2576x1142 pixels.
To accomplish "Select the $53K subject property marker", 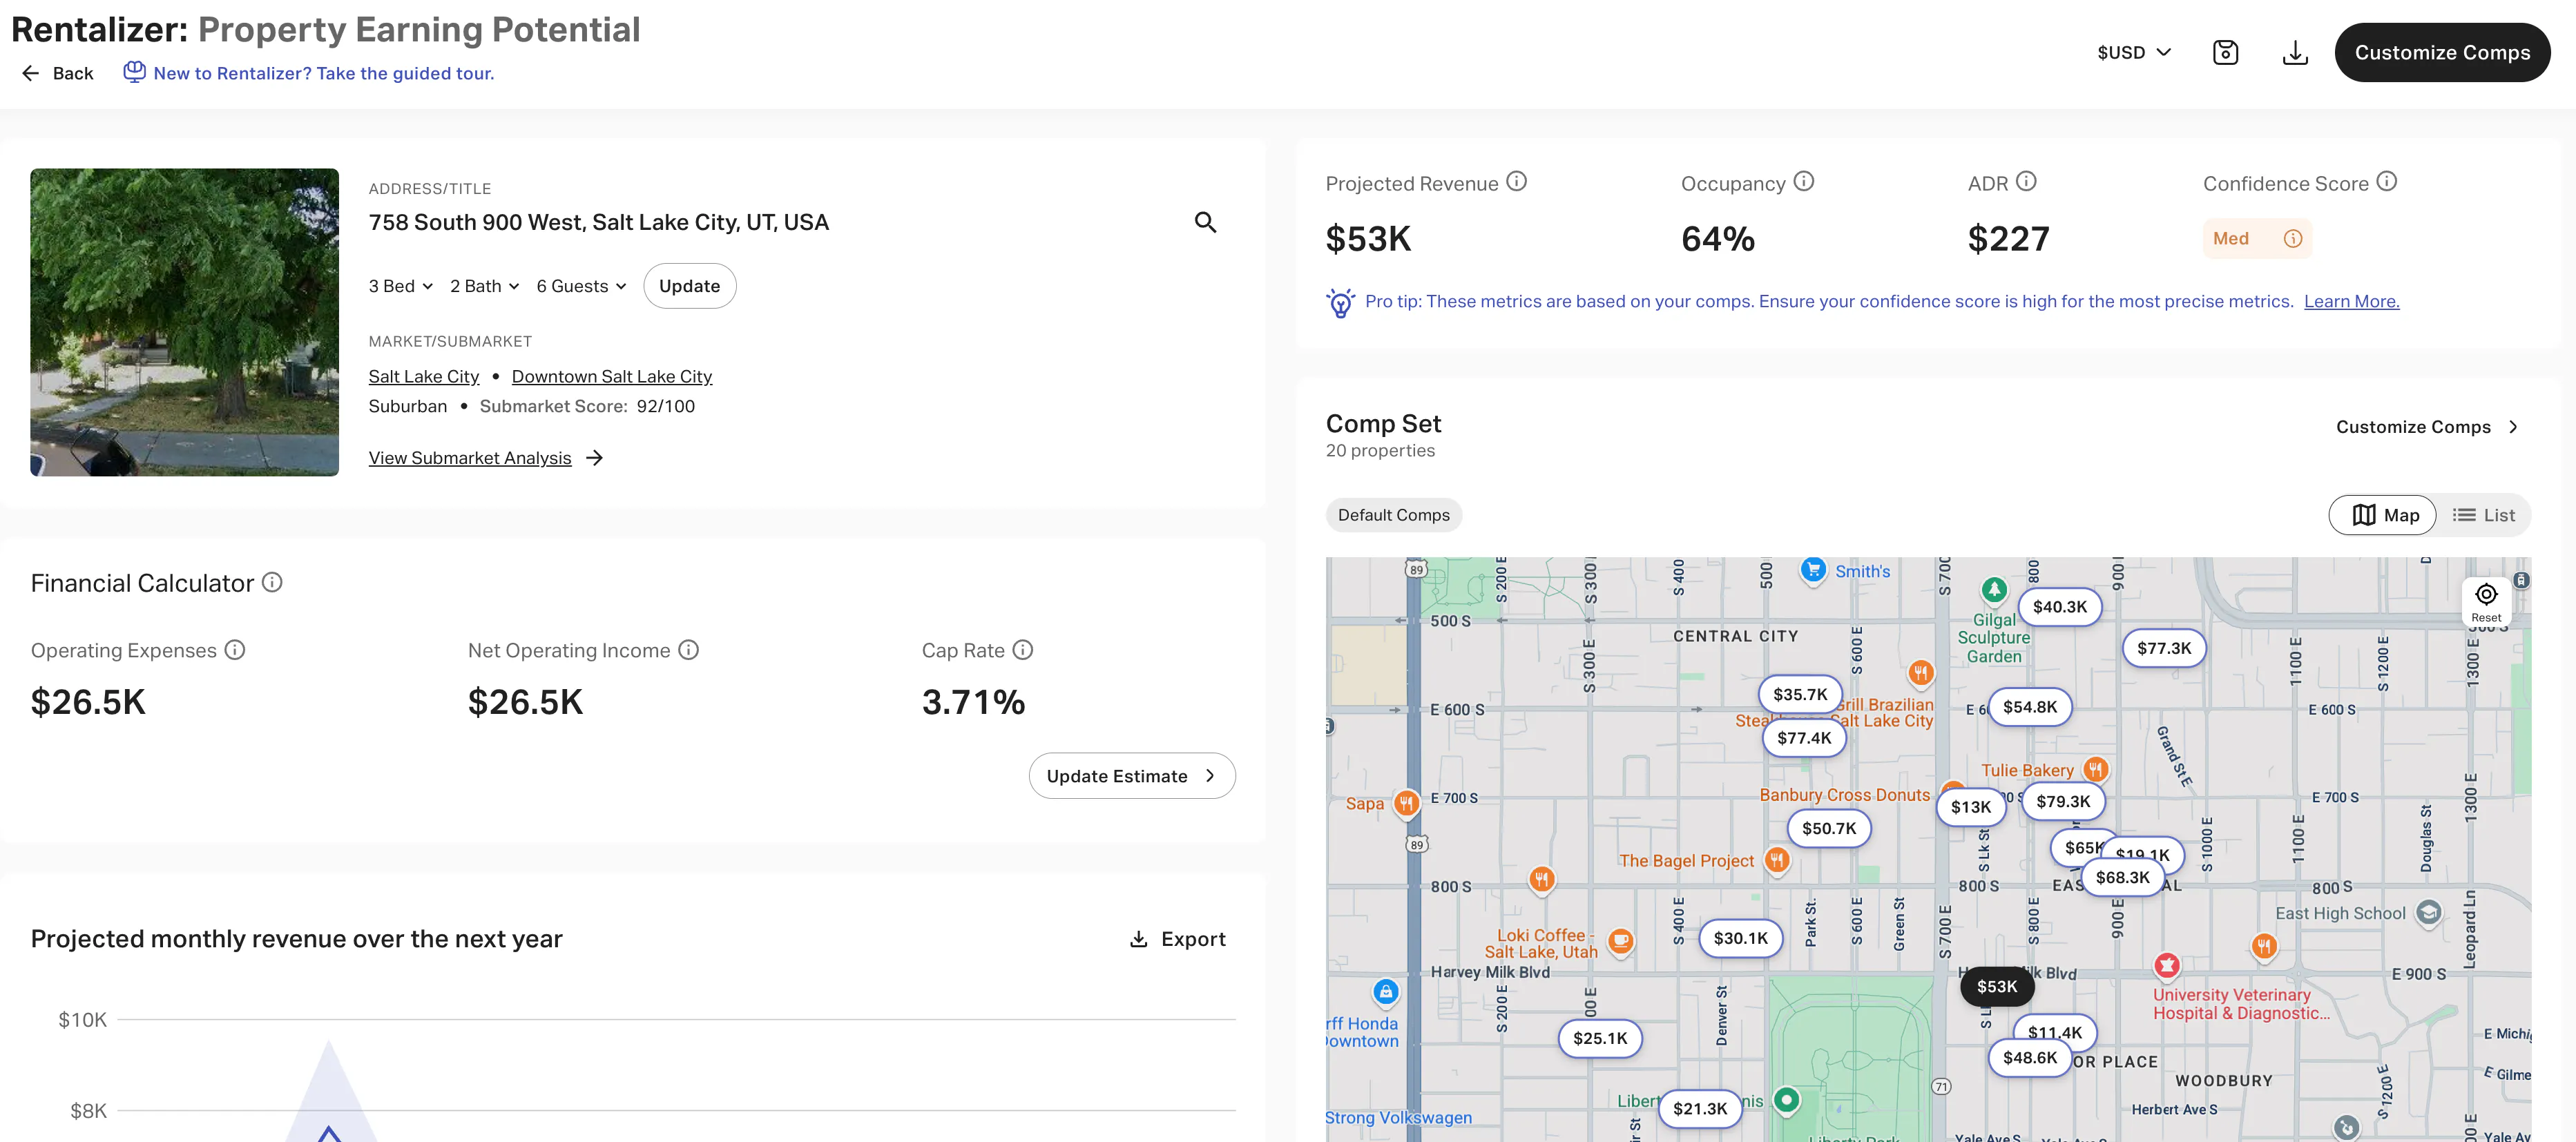I will [1996, 986].
